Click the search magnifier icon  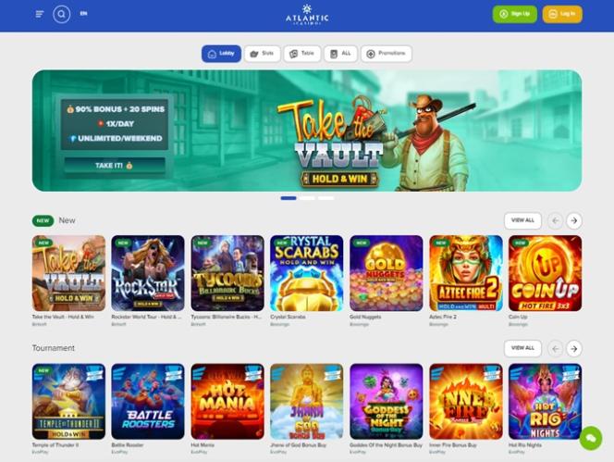coord(61,15)
